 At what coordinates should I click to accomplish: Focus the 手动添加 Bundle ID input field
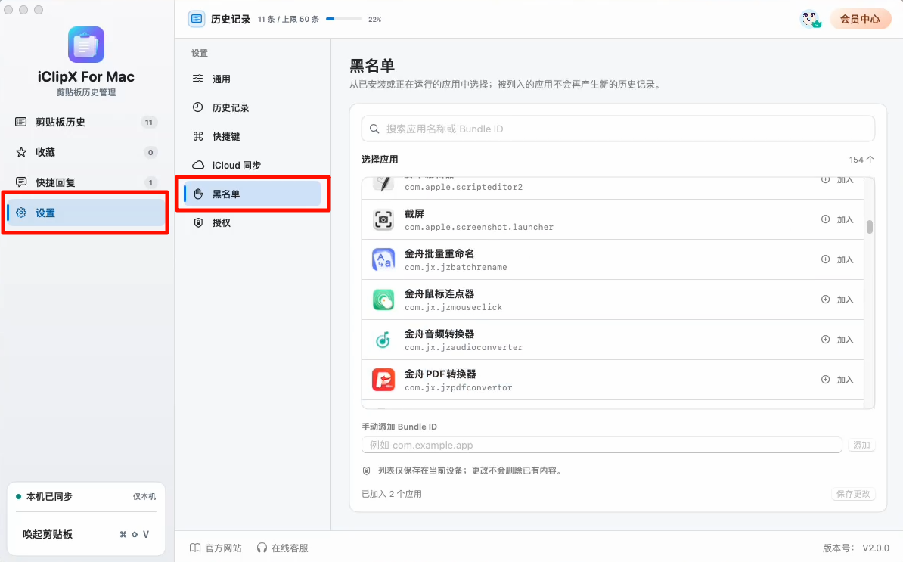point(602,445)
